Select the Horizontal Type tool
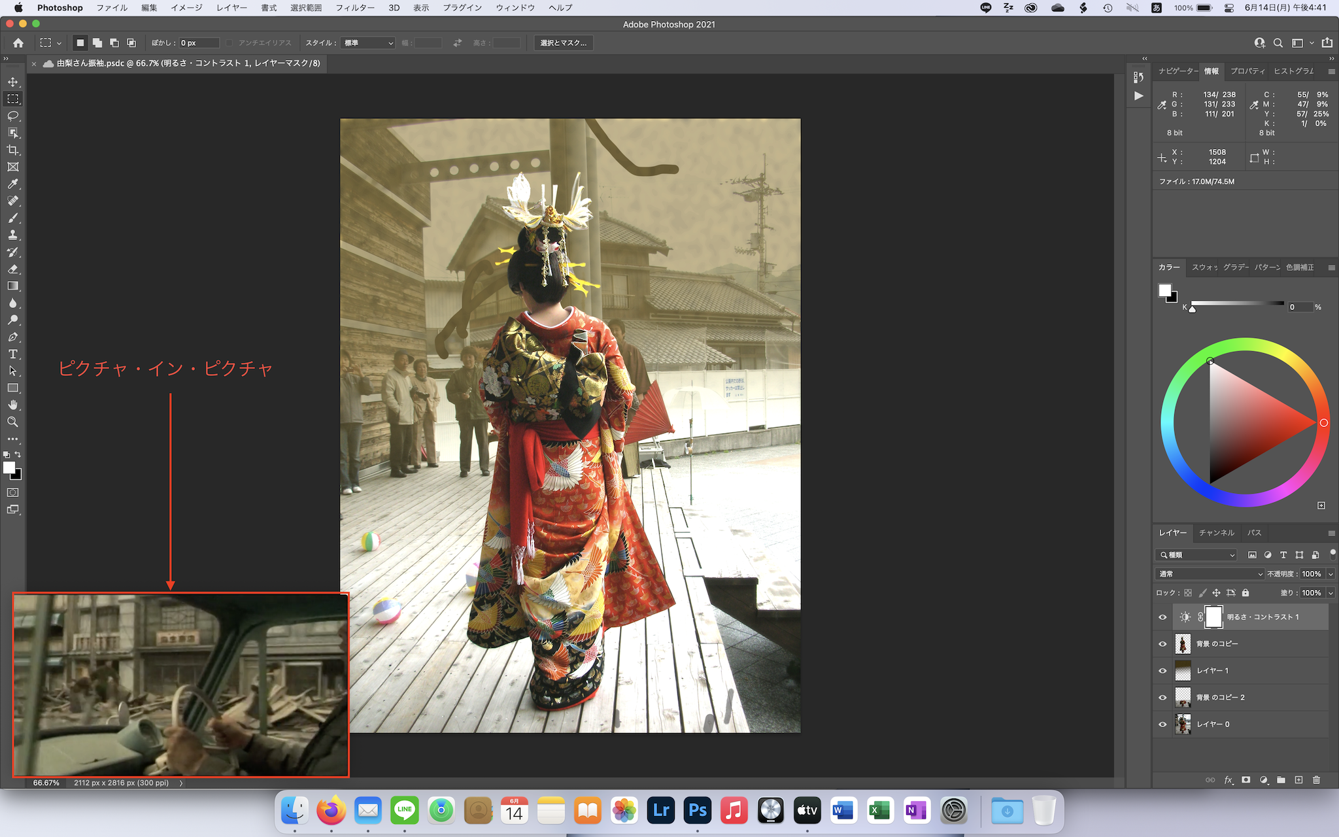The image size is (1339, 837). (x=12, y=354)
